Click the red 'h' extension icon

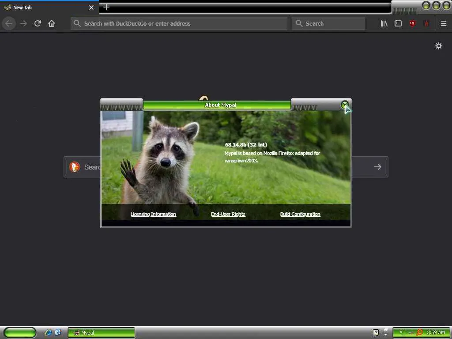[426, 23]
